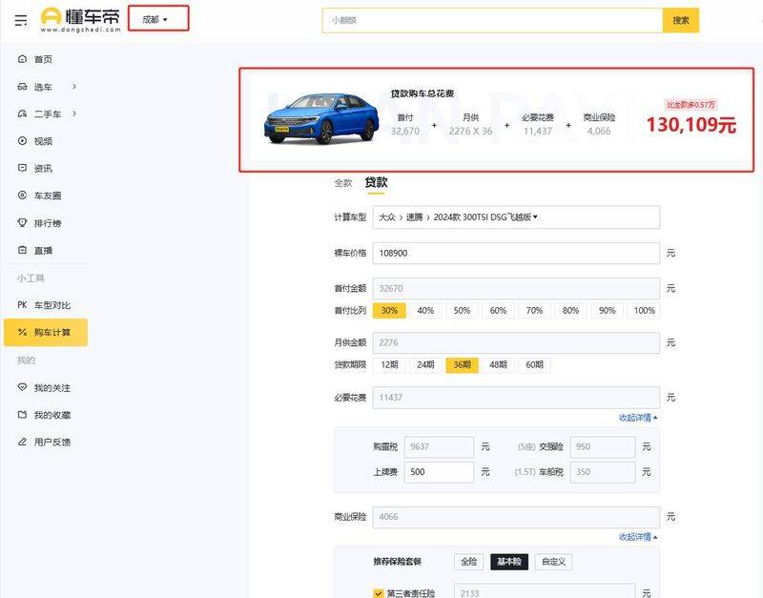Select 100% down payment ratio

(645, 310)
